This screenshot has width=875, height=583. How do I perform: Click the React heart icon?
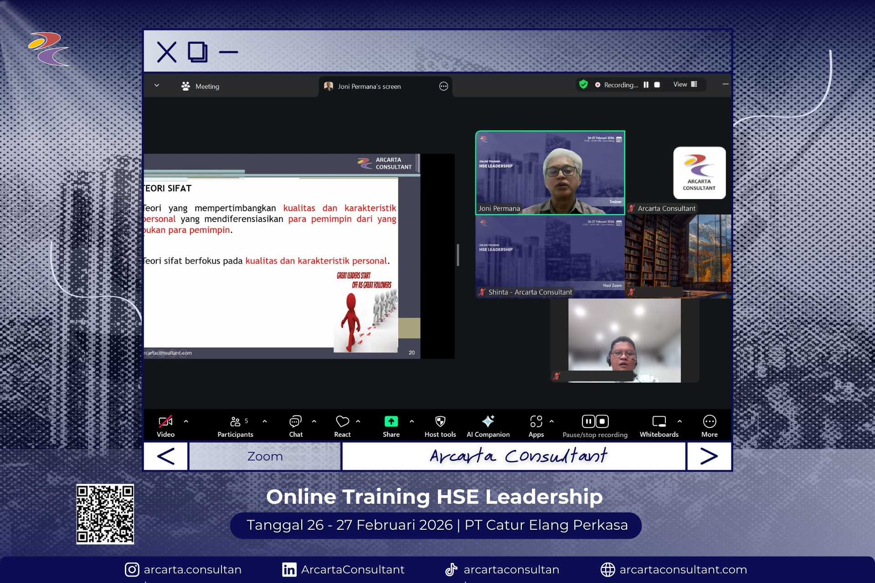tap(342, 422)
